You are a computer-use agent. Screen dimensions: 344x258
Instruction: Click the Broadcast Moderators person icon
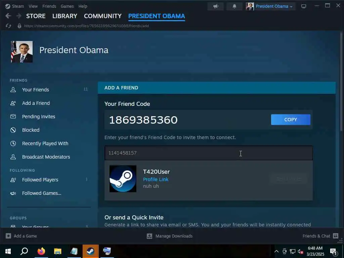(x=13, y=157)
